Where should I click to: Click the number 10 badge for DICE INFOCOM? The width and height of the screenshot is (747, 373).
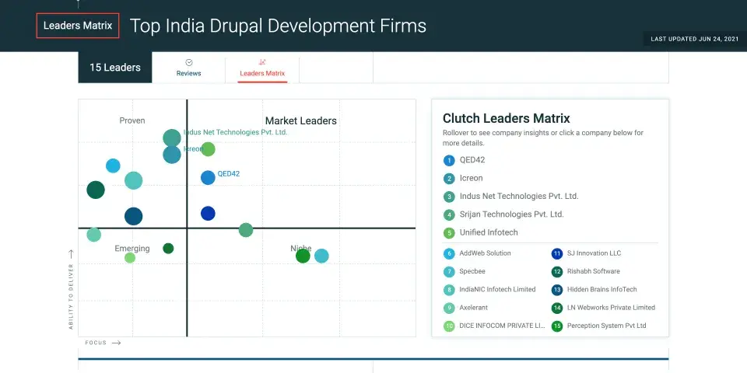(x=449, y=326)
